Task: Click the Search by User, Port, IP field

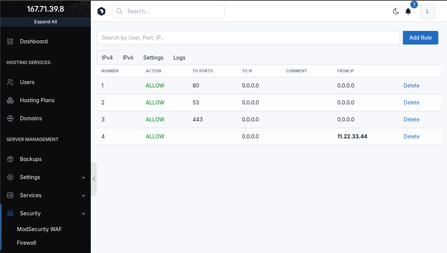Action: tap(248, 38)
